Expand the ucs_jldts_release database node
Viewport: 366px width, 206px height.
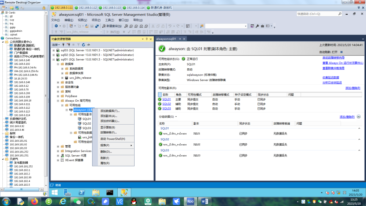62,78
